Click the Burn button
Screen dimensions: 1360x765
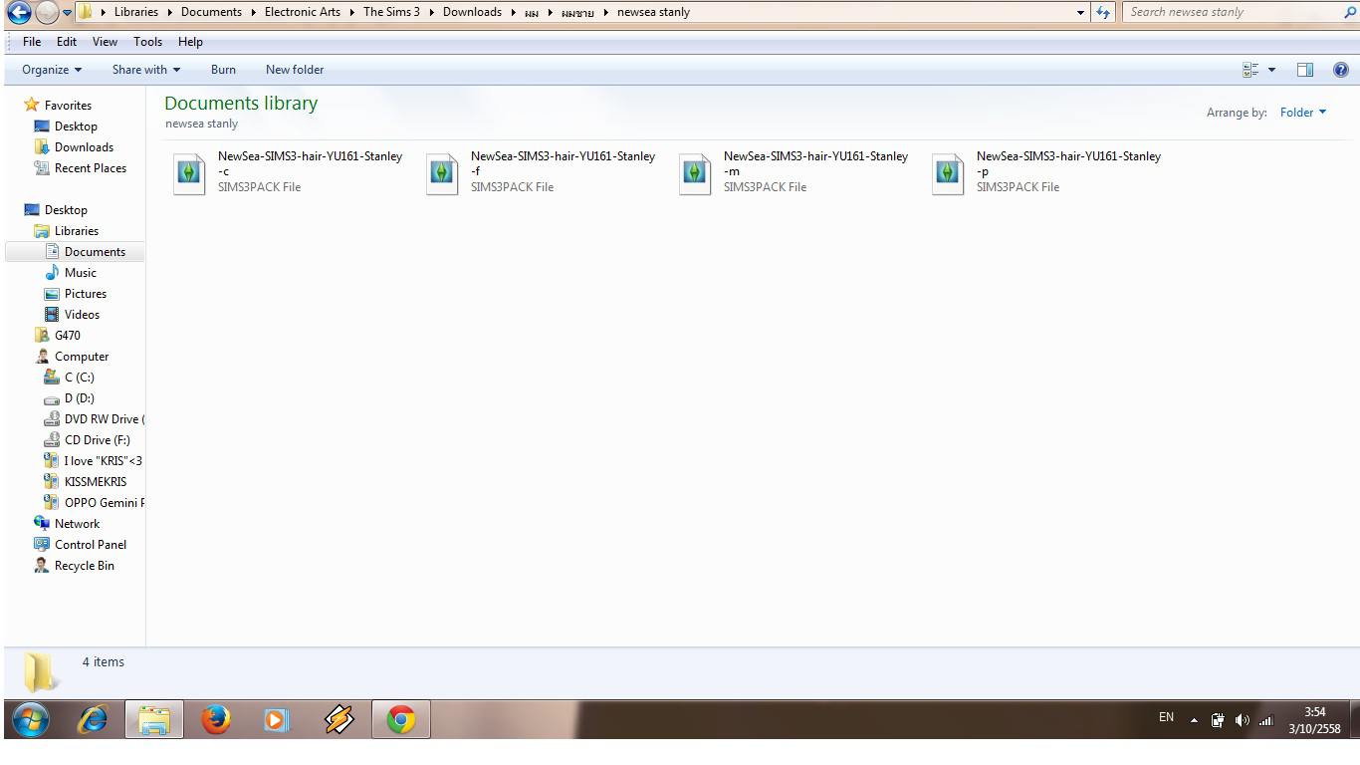pos(223,70)
